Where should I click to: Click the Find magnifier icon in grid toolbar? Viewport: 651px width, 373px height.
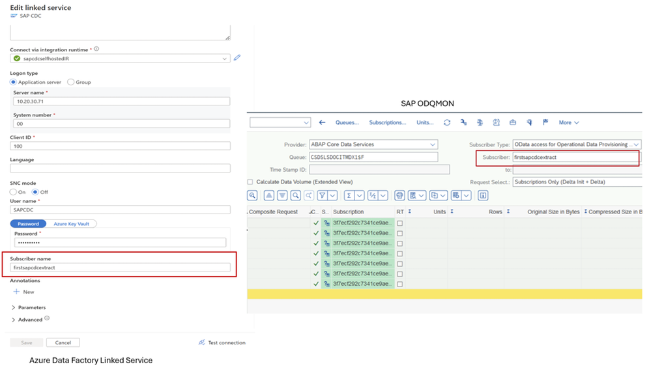pyautogui.click(x=296, y=195)
